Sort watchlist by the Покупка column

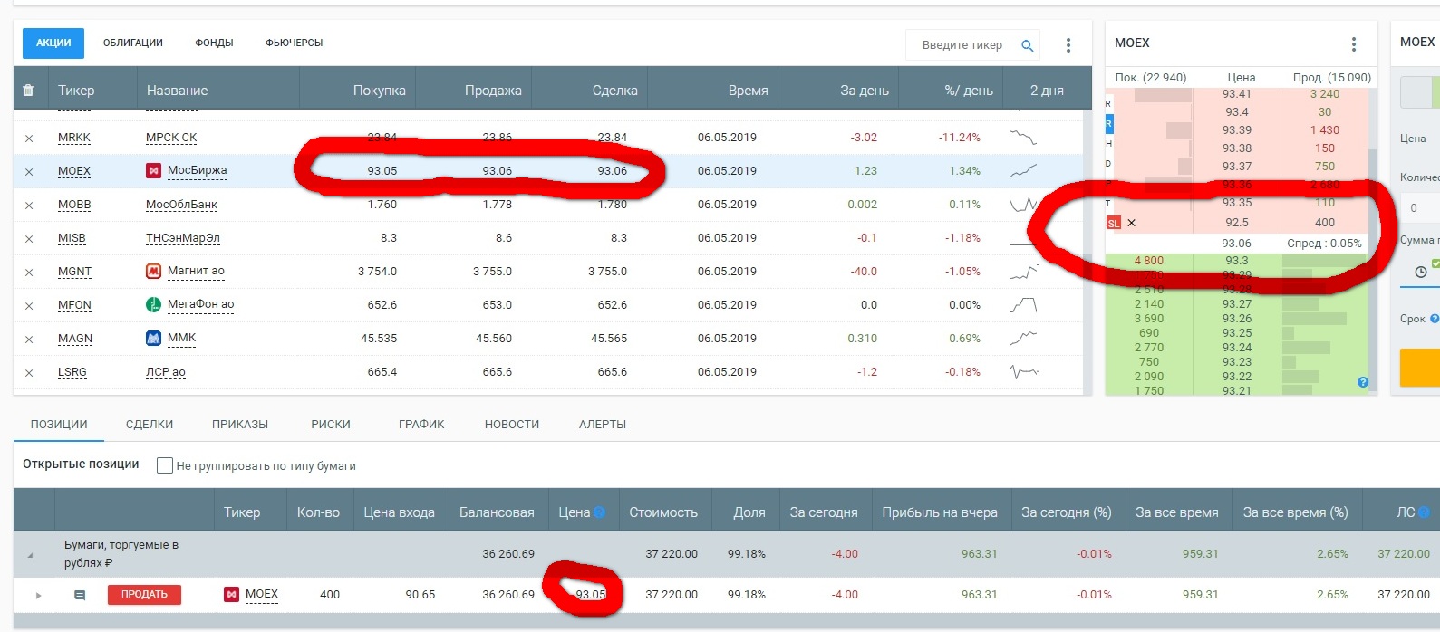click(x=380, y=91)
